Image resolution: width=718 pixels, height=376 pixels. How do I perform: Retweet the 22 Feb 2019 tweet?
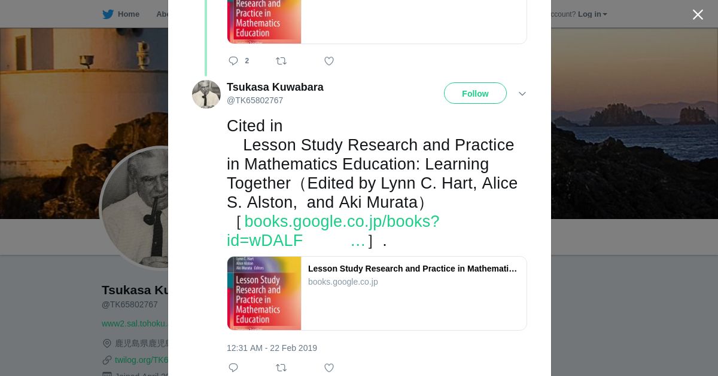pos(281,368)
